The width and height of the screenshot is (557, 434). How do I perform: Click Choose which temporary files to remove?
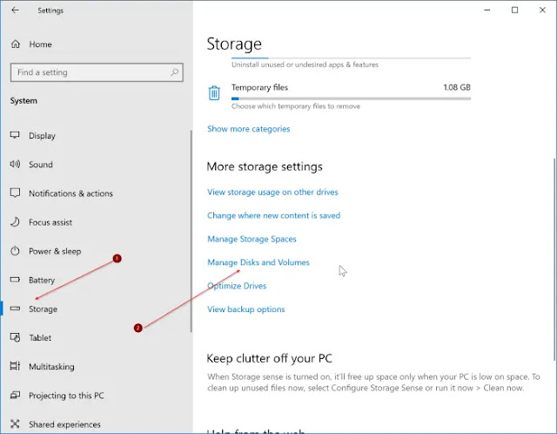pyautogui.click(x=296, y=106)
